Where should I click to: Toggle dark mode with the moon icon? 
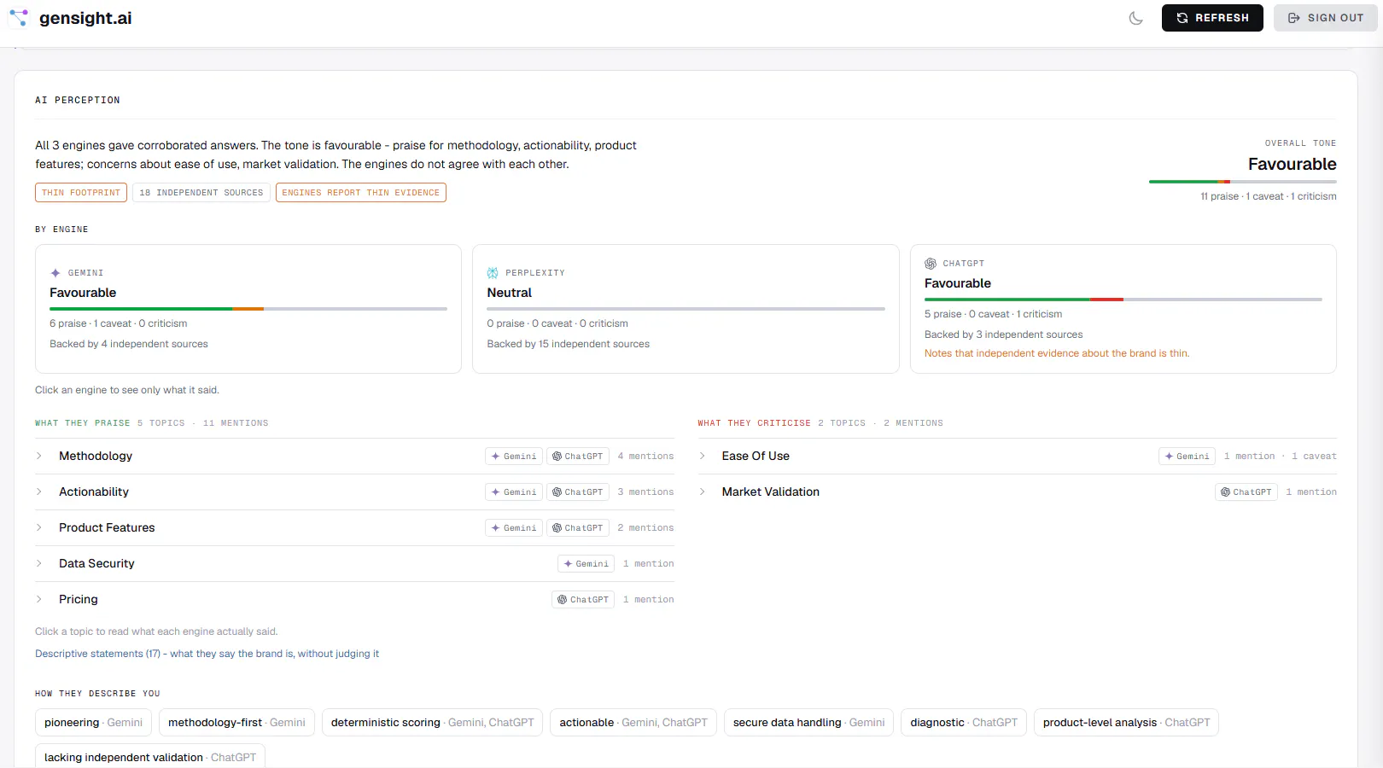click(x=1135, y=18)
